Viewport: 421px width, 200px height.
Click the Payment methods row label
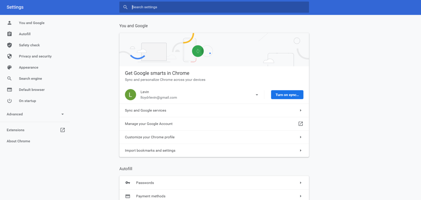[x=151, y=196]
